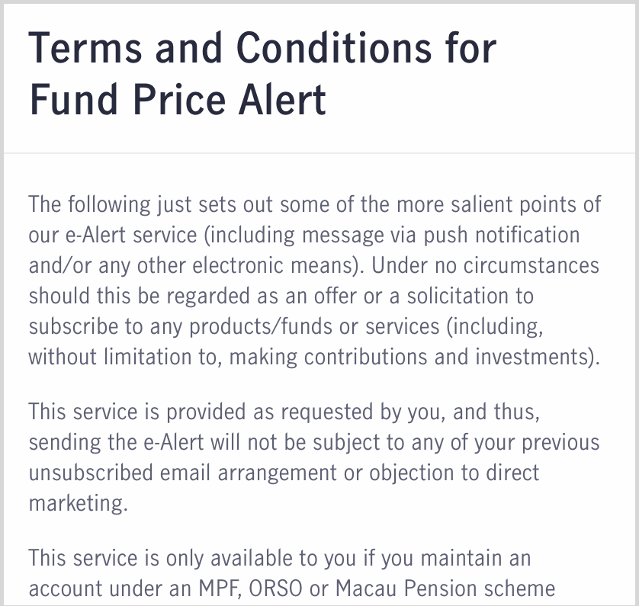Image resolution: width=639 pixels, height=606 pixels.
Task: Click the word "marketing." ending second paragraph
Action: coord(79,503)
